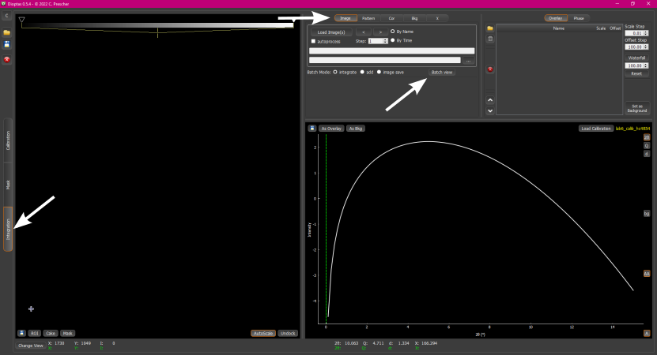
Task: Save project using blue floppy disk icon
Action: pos(6,44)
